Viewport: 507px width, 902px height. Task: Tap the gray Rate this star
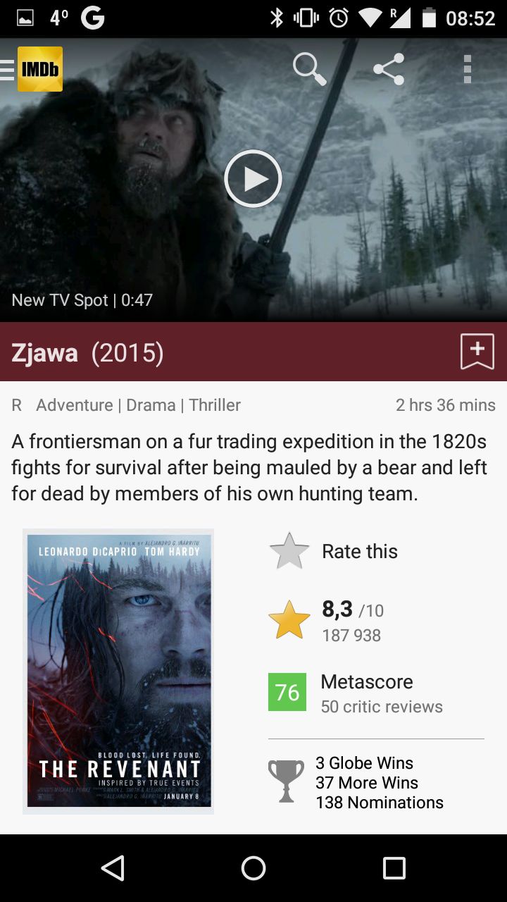tap(289, 551)
